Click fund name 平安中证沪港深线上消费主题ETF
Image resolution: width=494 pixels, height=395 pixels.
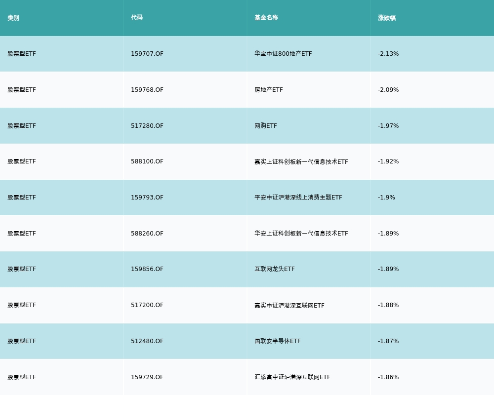[x=298, y=197]
